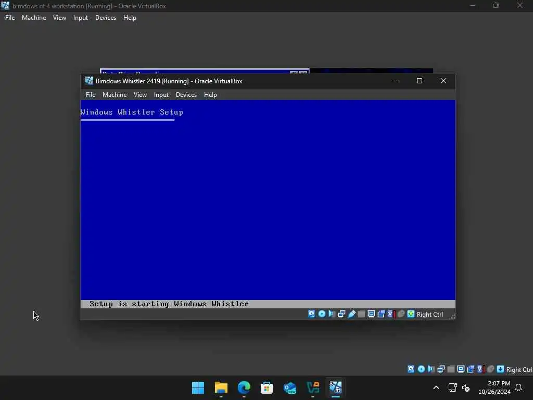533x400 pixels.
Task: Open network status tray icon
Action: point(452,387)
